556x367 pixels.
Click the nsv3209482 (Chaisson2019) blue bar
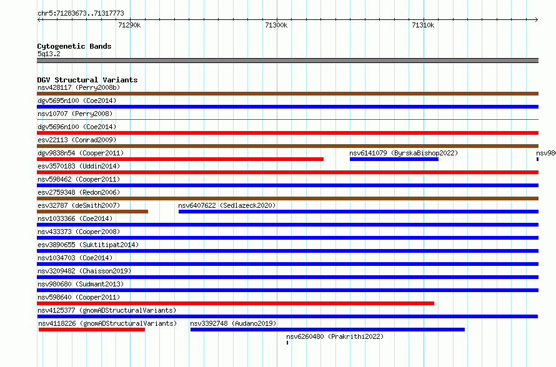(x=287, y=277)
